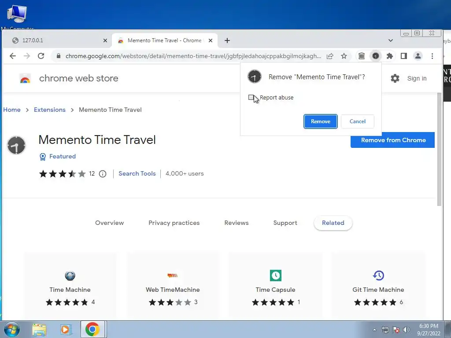
Task: Open Windows Media Player from taskbar
Action: pyautogui.click(x=66, y=329)
